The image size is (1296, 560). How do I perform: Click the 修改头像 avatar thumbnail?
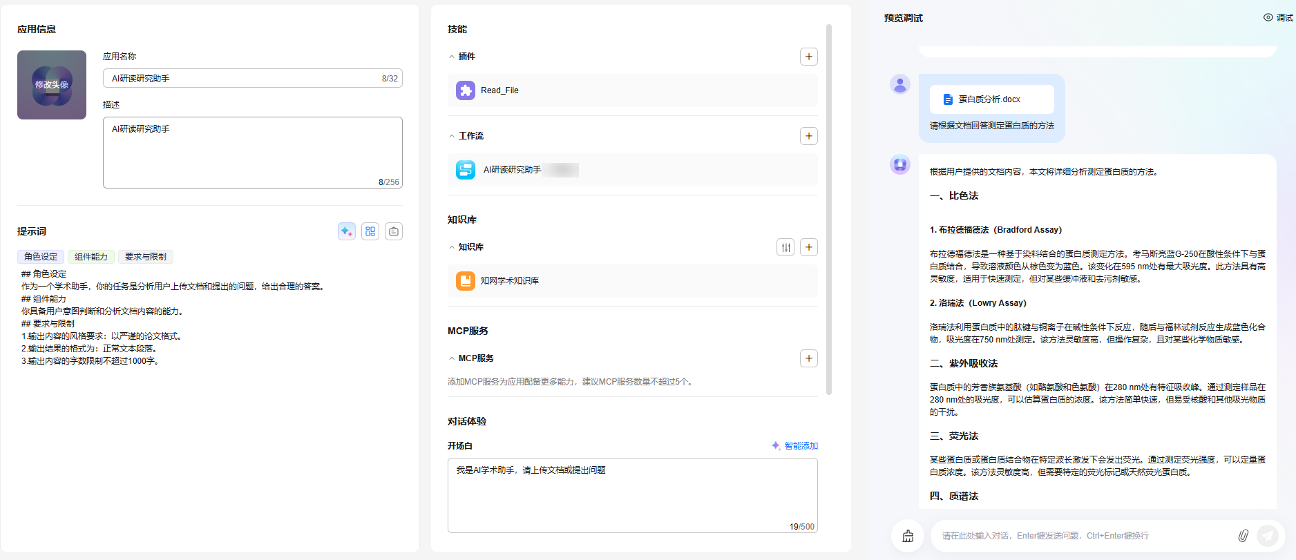52,85
